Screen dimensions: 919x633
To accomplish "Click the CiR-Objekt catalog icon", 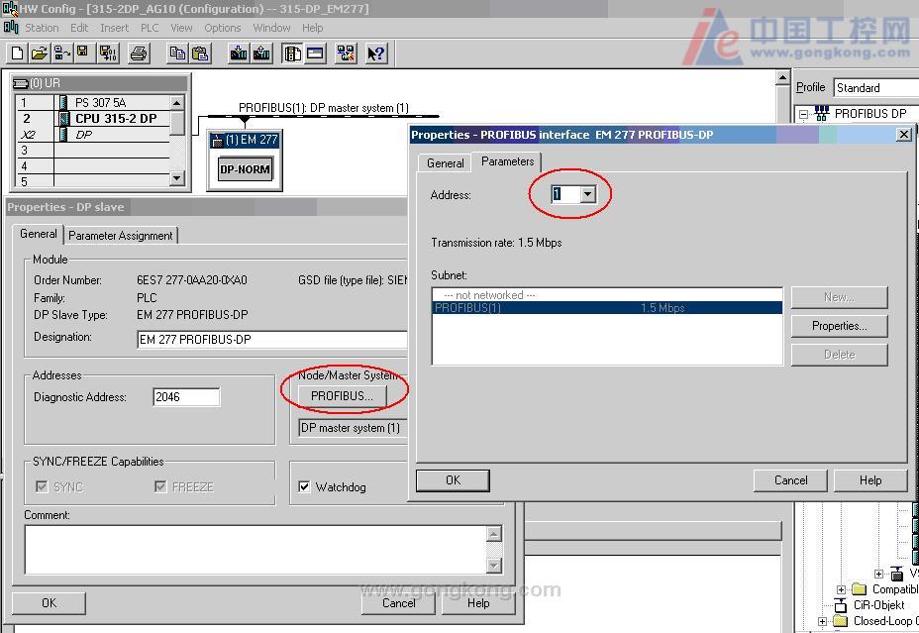I will click(841, 605).
